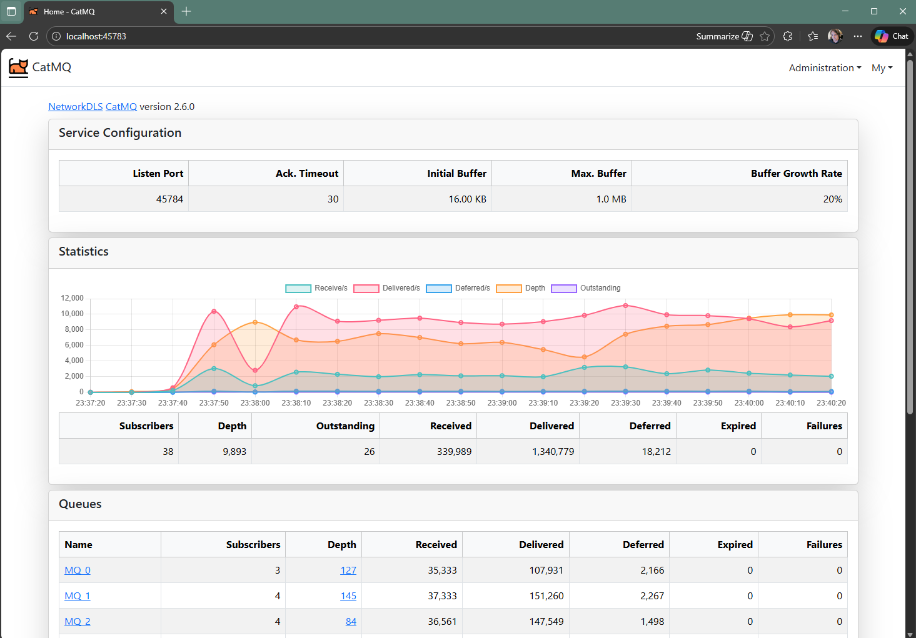The width and height of the screenshot is (916, 638).
Task: Expand the My dropdown menu
Action: point(882,68)
